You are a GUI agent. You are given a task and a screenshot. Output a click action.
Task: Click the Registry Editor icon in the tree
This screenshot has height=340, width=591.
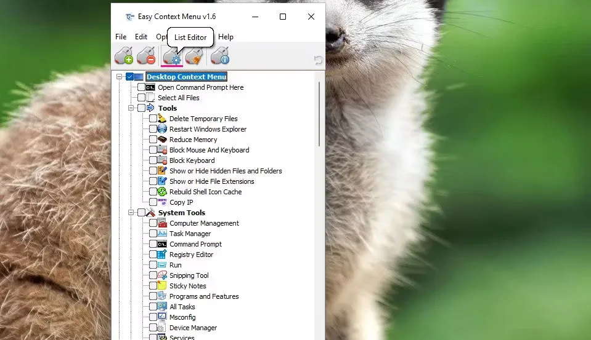tap(162, 255)
